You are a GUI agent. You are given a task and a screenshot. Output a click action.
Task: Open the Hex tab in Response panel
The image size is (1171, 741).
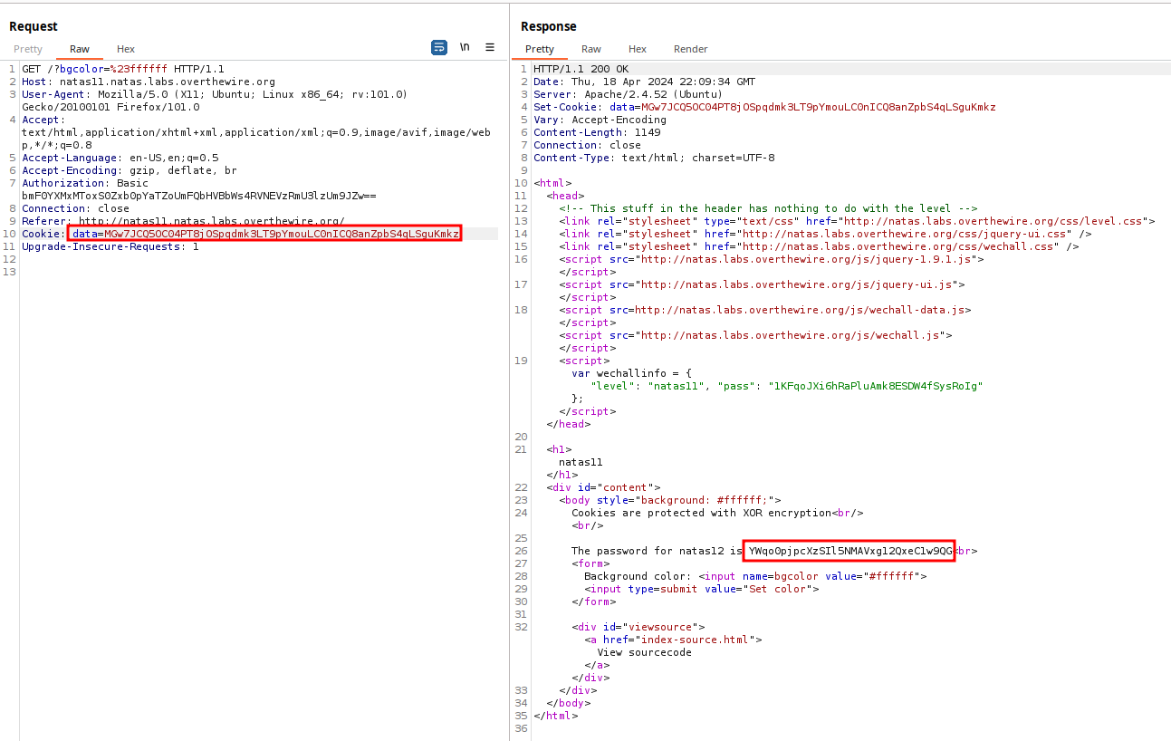638,49
